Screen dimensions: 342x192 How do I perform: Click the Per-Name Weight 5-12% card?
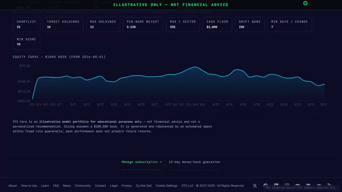[x=143, y=25]
